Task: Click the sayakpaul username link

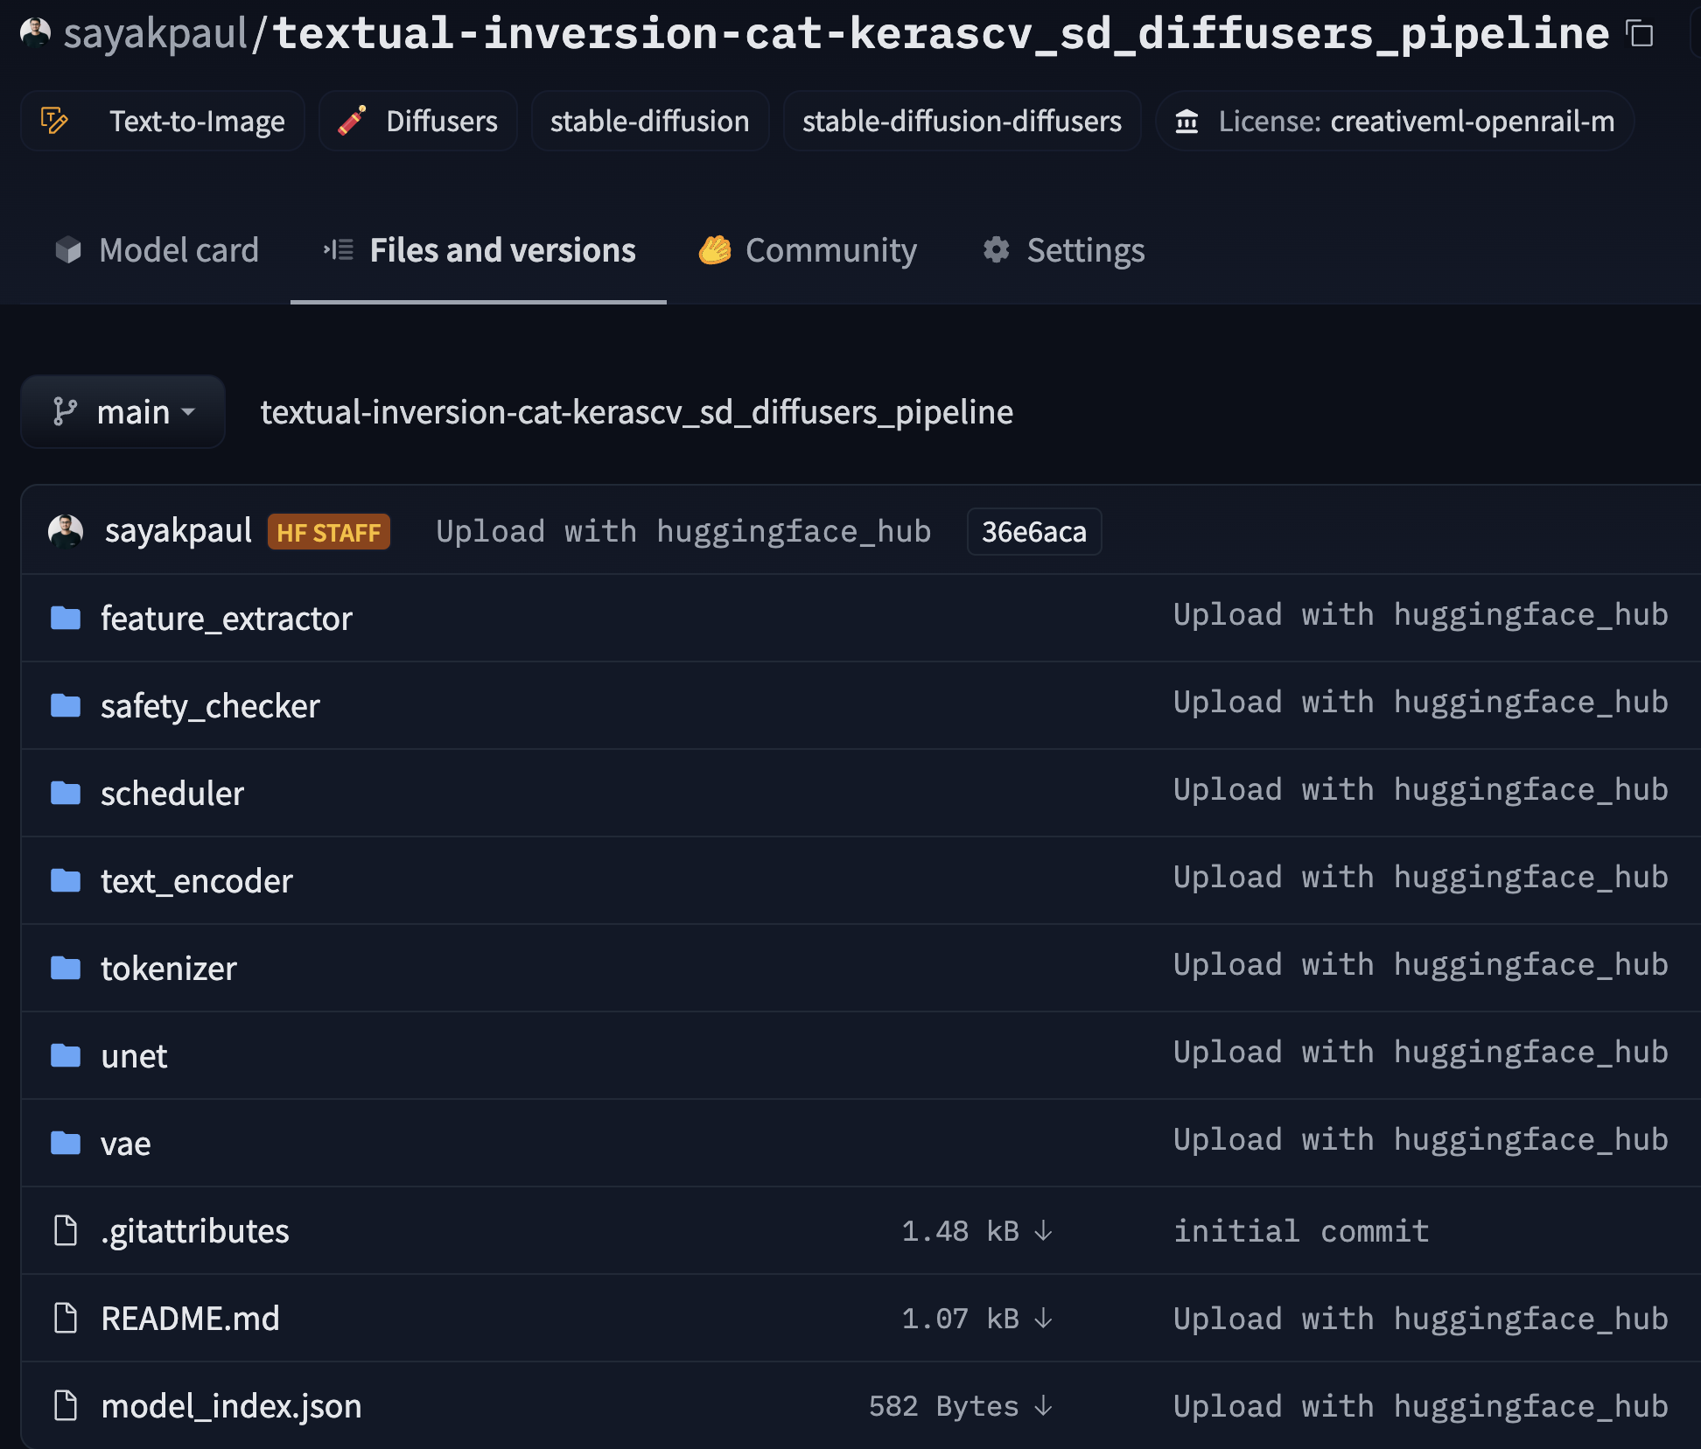Action: click(178, 530)
